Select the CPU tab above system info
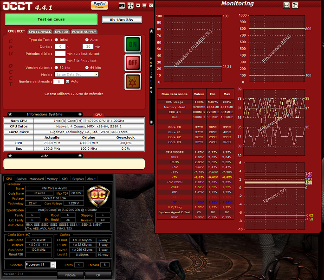The width and height of the screenshot is (324, 280). (x=98, y=115)
